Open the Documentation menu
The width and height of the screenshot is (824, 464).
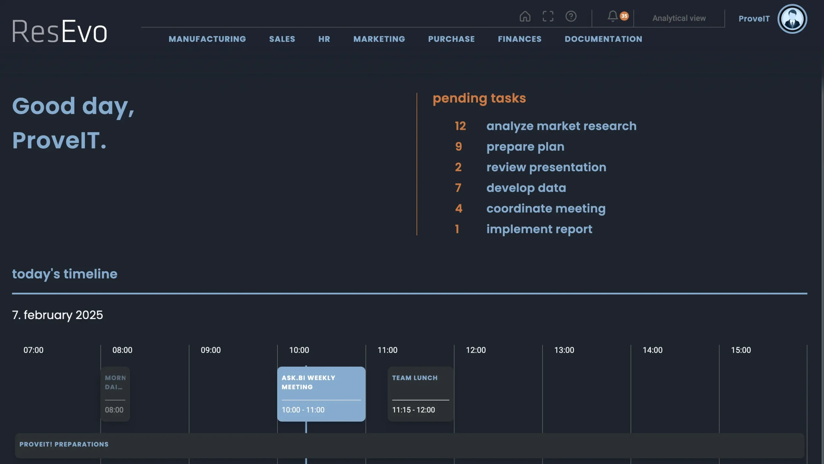coord(603,39)
